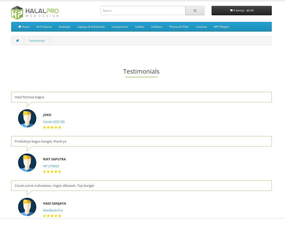Open the Canon EOS 5D product link
The width and height of the screenshot is (285, 226).
pos(54,122)
